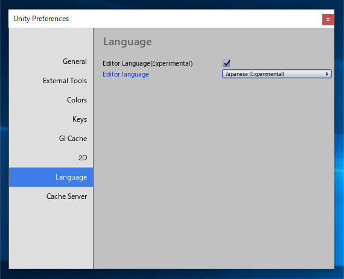Switch to External Tools preferences
The image size is (344, 279).
pos(51,81)
